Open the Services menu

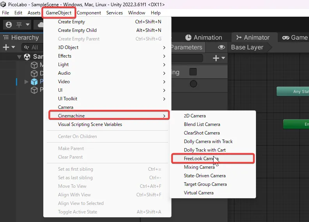click(115, 13)
